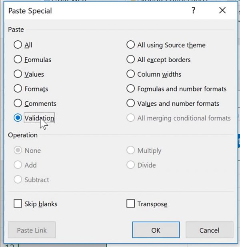Select Values paste option
The width and height of the screenshot is (240, 247).
click(x=18, y=74)
